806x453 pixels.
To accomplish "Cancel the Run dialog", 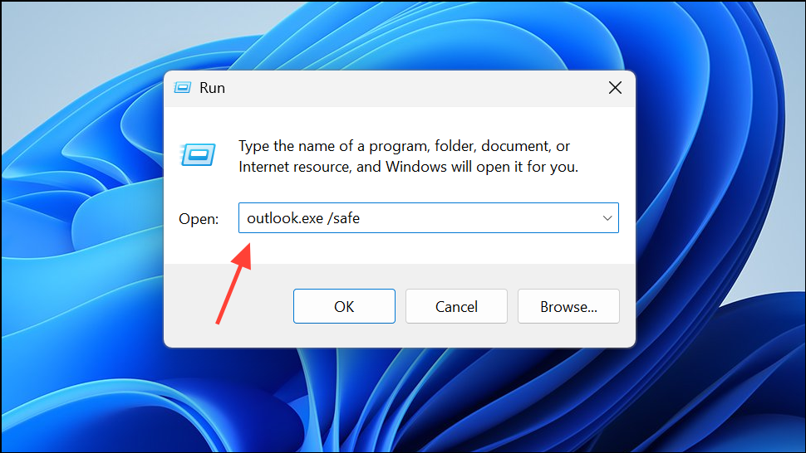I will click(456, 306).
